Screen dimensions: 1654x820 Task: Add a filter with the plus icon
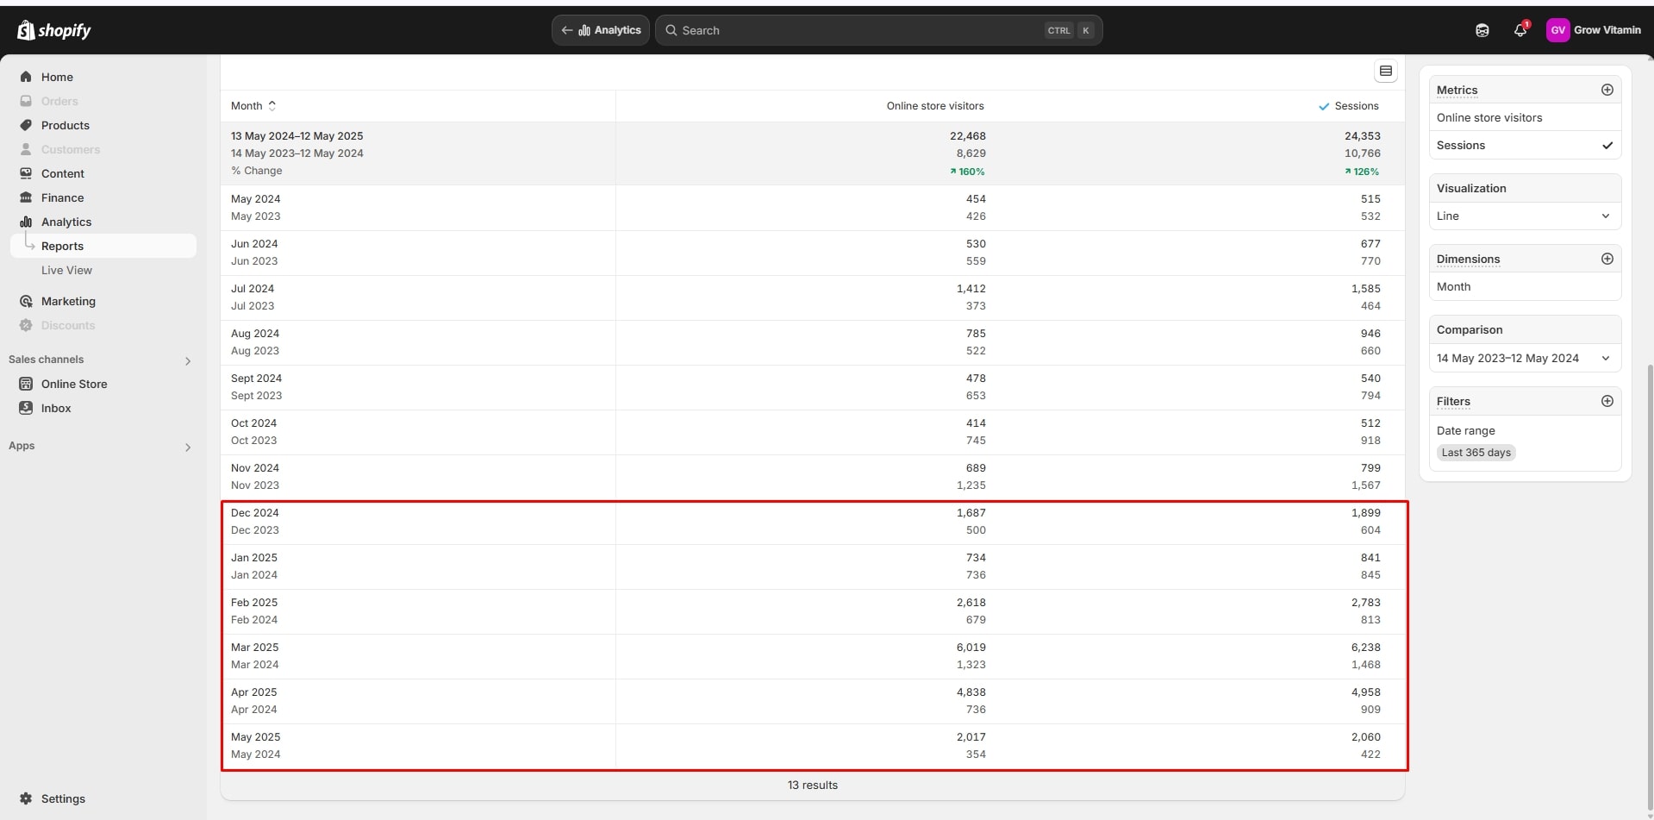[x=1607, y=401]
